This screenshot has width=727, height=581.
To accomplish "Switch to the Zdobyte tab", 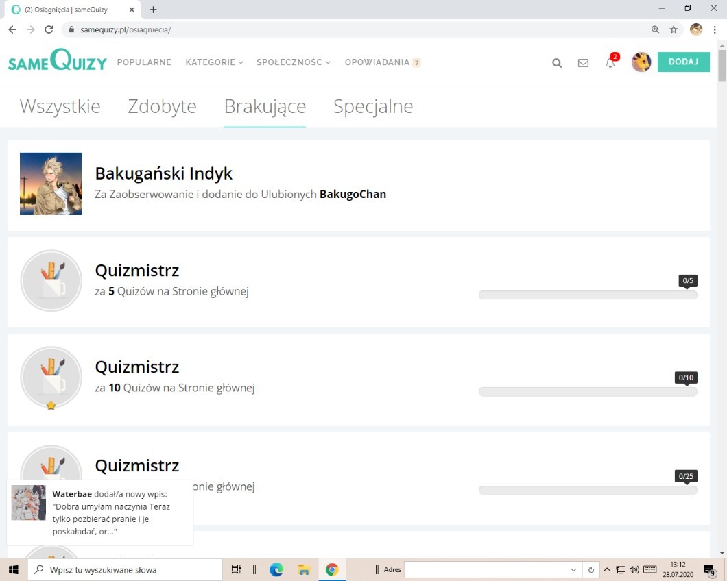I will click(x=162, y=107).
